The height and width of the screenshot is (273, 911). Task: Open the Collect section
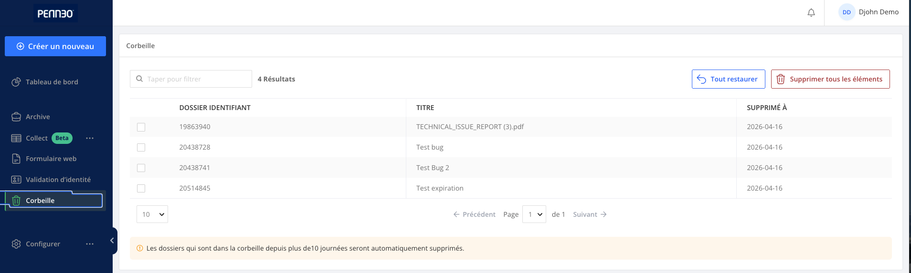pos(37,138)
